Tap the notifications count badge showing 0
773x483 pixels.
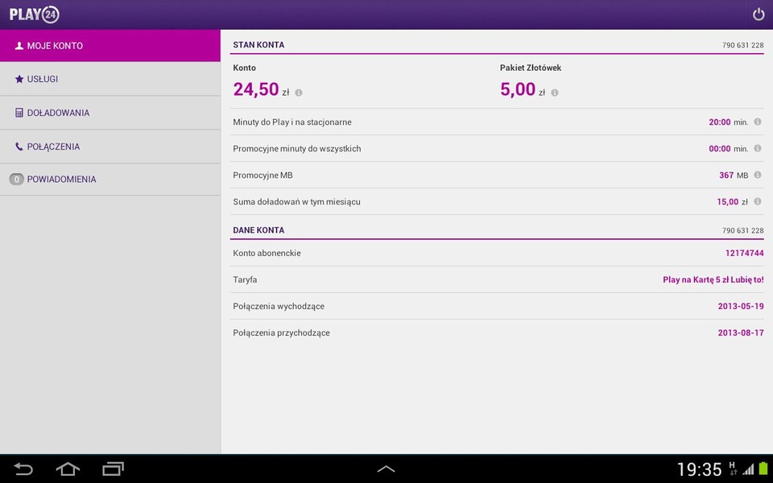pyautogui.click(x=16, y=180)
